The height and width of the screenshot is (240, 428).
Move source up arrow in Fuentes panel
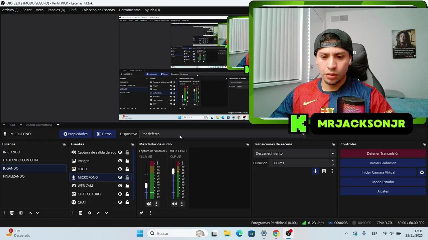99,213
